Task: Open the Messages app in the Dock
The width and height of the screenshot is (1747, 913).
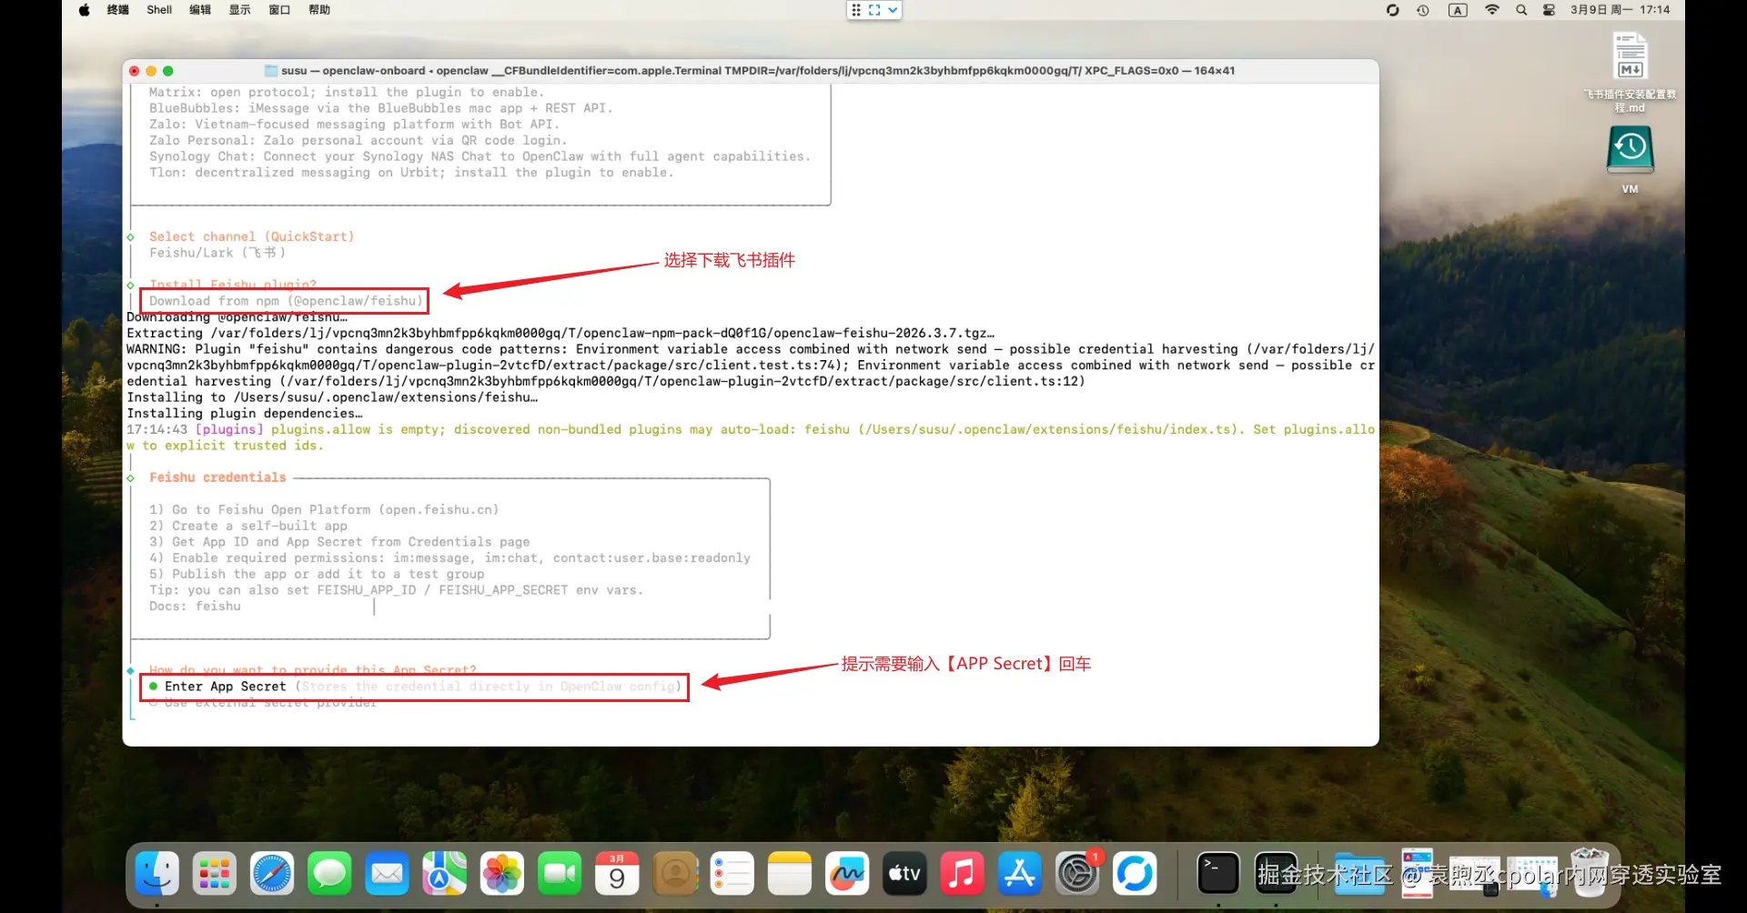Action: [329, 874]
